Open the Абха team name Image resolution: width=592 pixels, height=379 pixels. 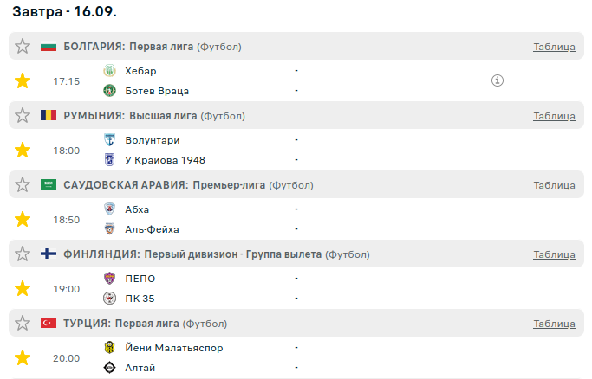click(137, 209)
